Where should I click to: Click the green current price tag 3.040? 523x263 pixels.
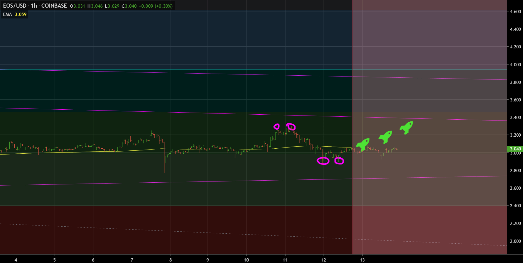[515, 149]
